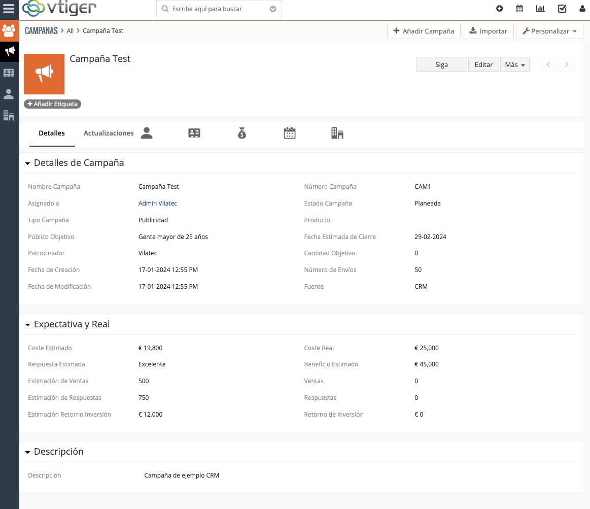The height and width of the screenshot is (509, 590).
Task: Expand the Más dropdown button
Action: (x=514, y=65)
